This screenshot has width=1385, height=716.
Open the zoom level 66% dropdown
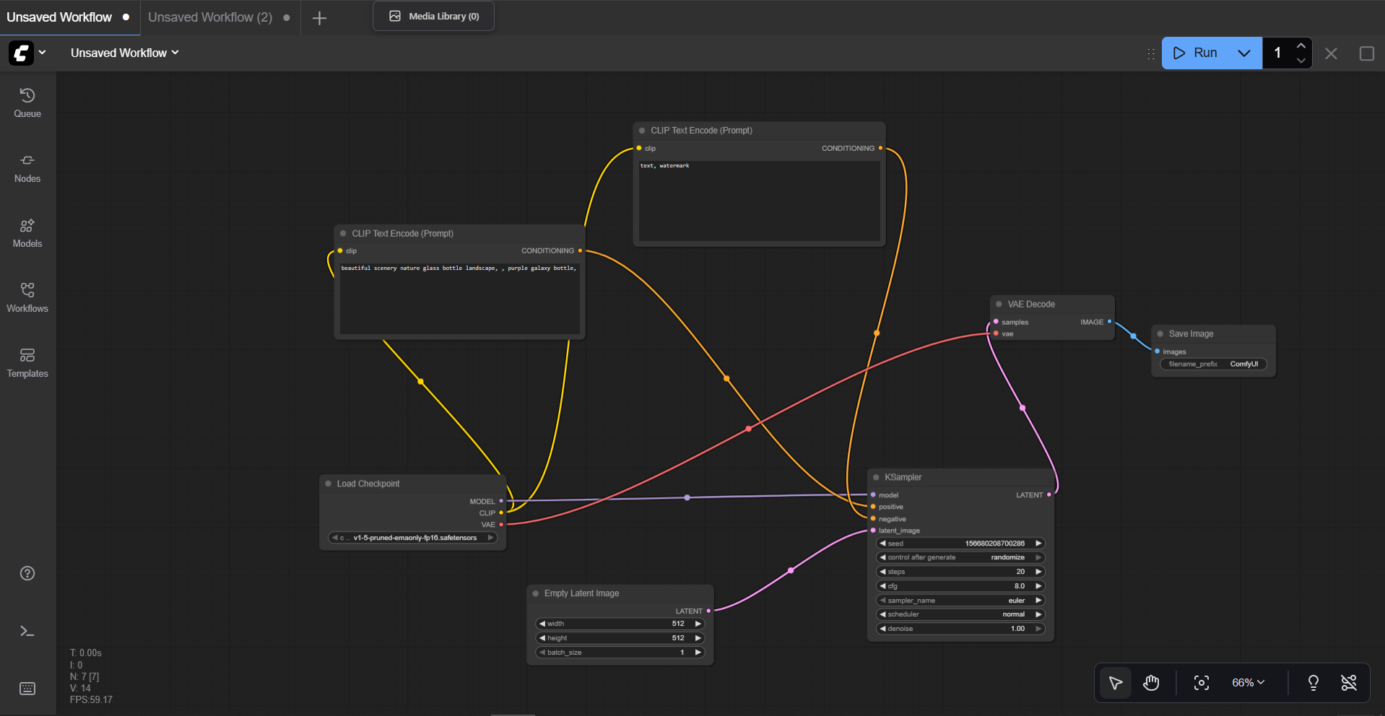coord(1248,682)
